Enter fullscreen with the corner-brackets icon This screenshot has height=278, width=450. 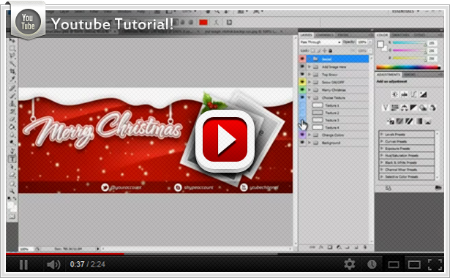click(435, 265)
